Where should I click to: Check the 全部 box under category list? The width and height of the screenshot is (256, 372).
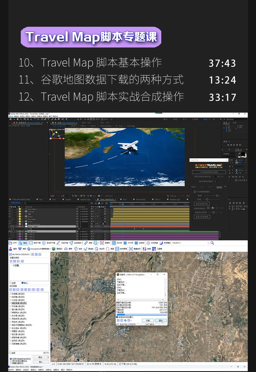(11, 283)
